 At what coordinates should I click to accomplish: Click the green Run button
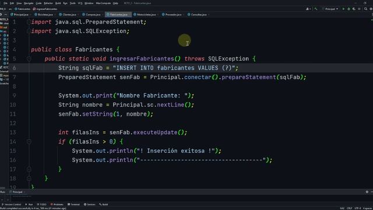(343, 9)
